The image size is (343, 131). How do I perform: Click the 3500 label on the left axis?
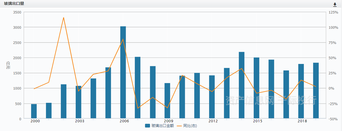(x=17, y=12)
